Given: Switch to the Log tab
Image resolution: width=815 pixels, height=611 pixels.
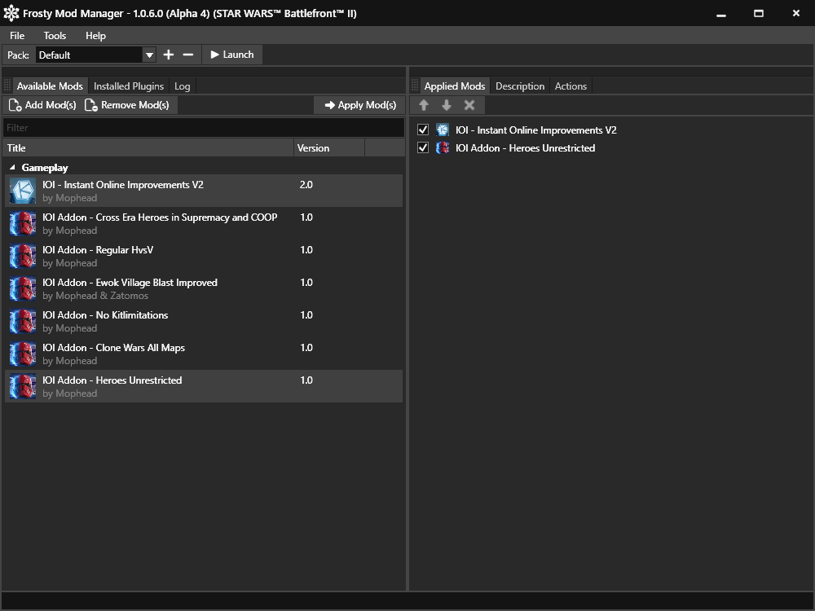Looking at the screenshot, I should (x=182, y=86).
